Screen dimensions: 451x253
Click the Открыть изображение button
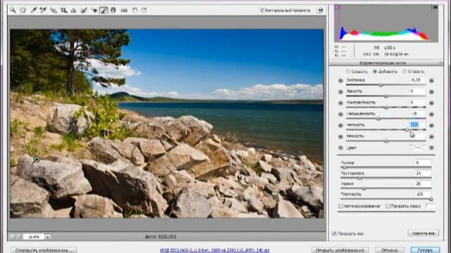click(340, 250)
